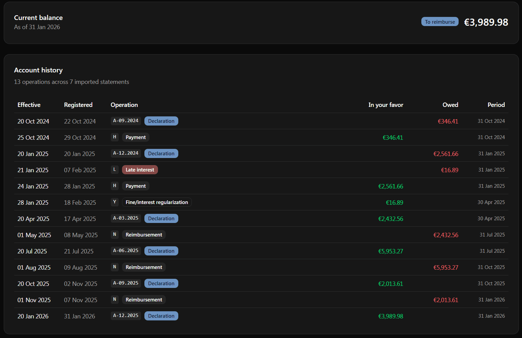Image resolution: width=522 pixels, height=338 pixels.
Task: Click the N code badge in the 01 May 2025 row
Action: click(115, 234)
